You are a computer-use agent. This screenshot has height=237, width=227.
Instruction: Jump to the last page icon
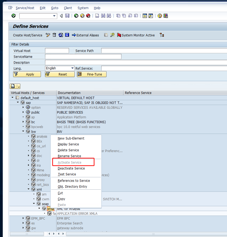point(136,16)
